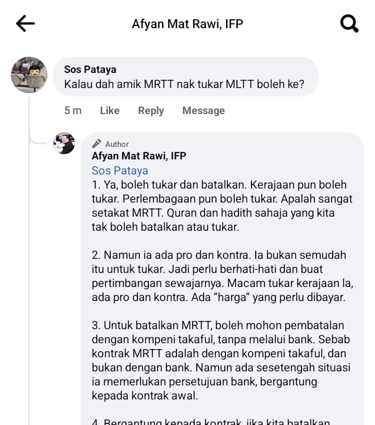This screenshot has width=375, height=425.
Task: Open Sos Pataya's profile picture
Action: [x=29, y=75]
